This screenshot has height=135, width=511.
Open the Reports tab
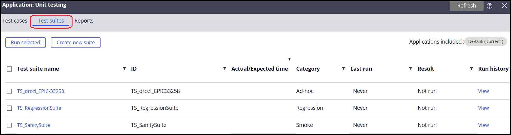pos(84,21)
